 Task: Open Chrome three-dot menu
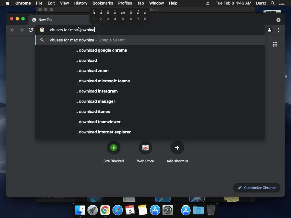[278, 30]
